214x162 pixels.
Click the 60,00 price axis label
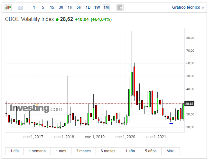tap(190, 63)
